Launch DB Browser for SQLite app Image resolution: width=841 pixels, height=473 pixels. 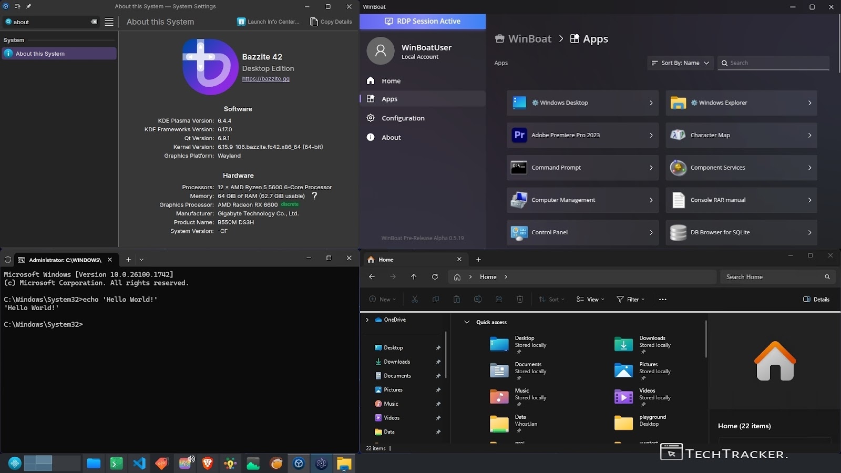[741, 232]
